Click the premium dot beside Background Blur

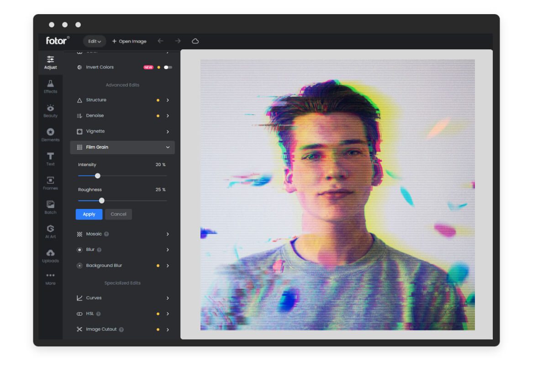point(158,266)
